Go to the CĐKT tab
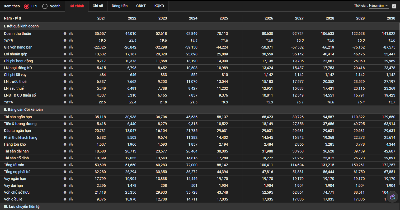This screenshot has height=210, width=400. point(141,6)
